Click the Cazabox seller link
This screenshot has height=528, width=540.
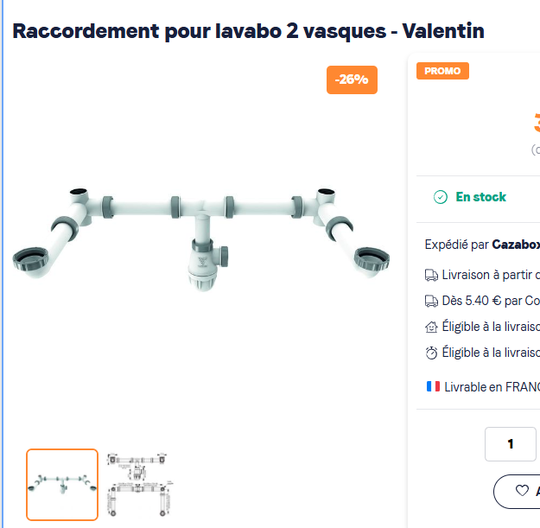tap(516, 245)
